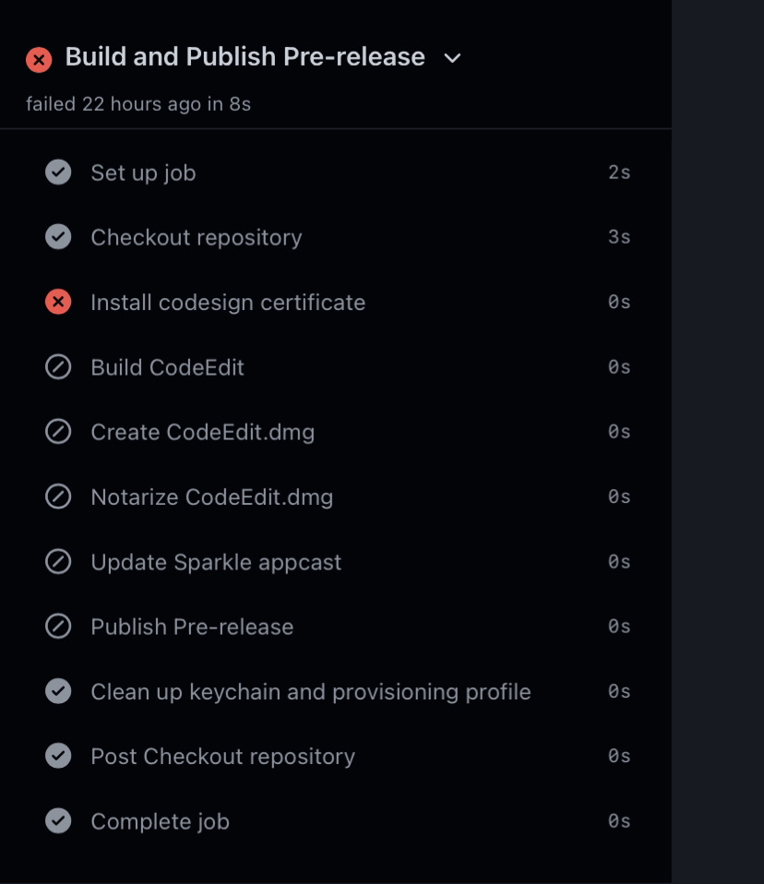The image size is (764, 884).
Task: Expand the Set up job step
Action: (x=143, y=173)
